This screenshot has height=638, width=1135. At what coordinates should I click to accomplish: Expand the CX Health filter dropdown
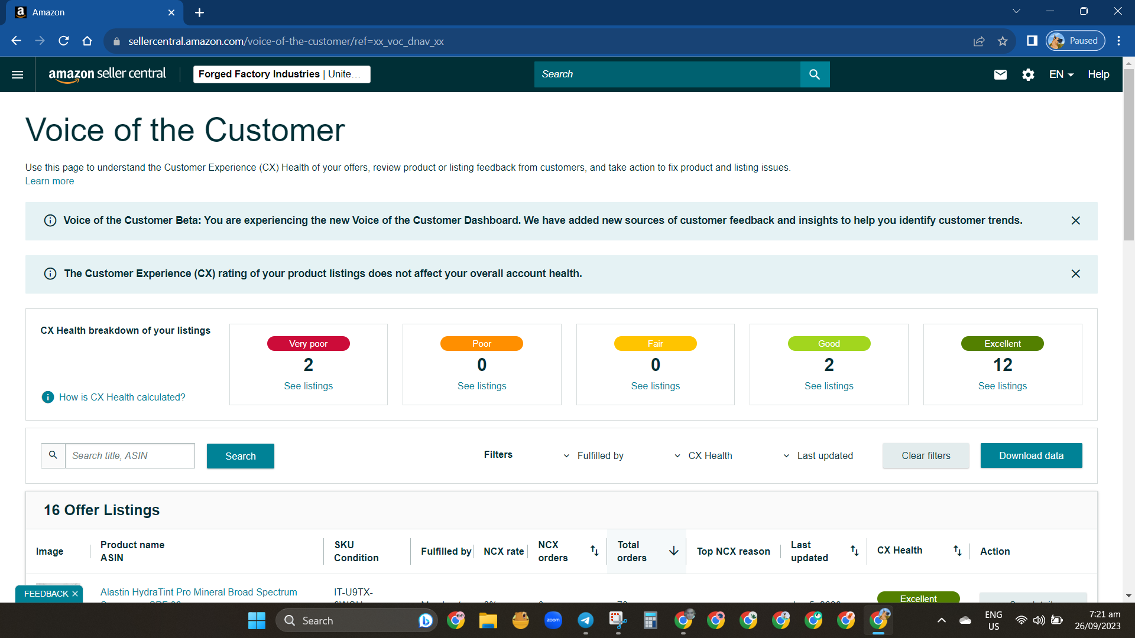tap(703, 455)
